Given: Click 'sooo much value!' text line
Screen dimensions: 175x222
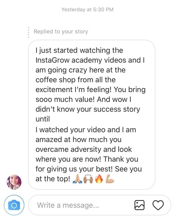Looking at the screenshot, I should click(x=65, y=99).
